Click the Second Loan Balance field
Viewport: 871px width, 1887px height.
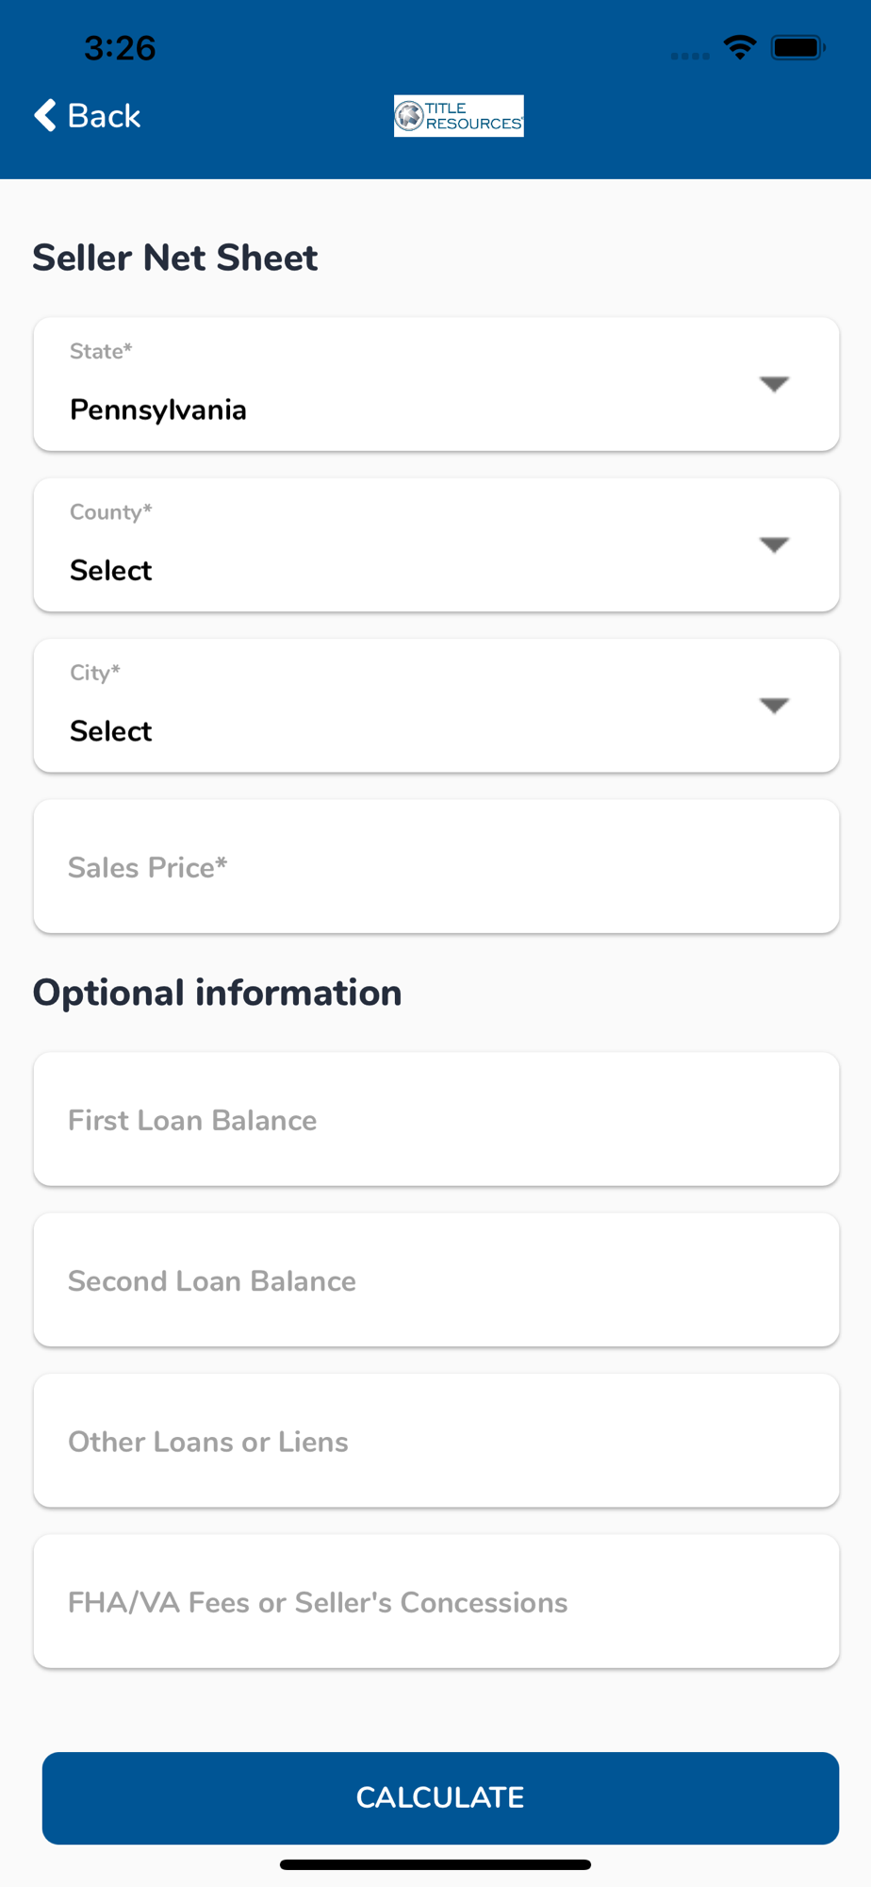pos(436,1280)
